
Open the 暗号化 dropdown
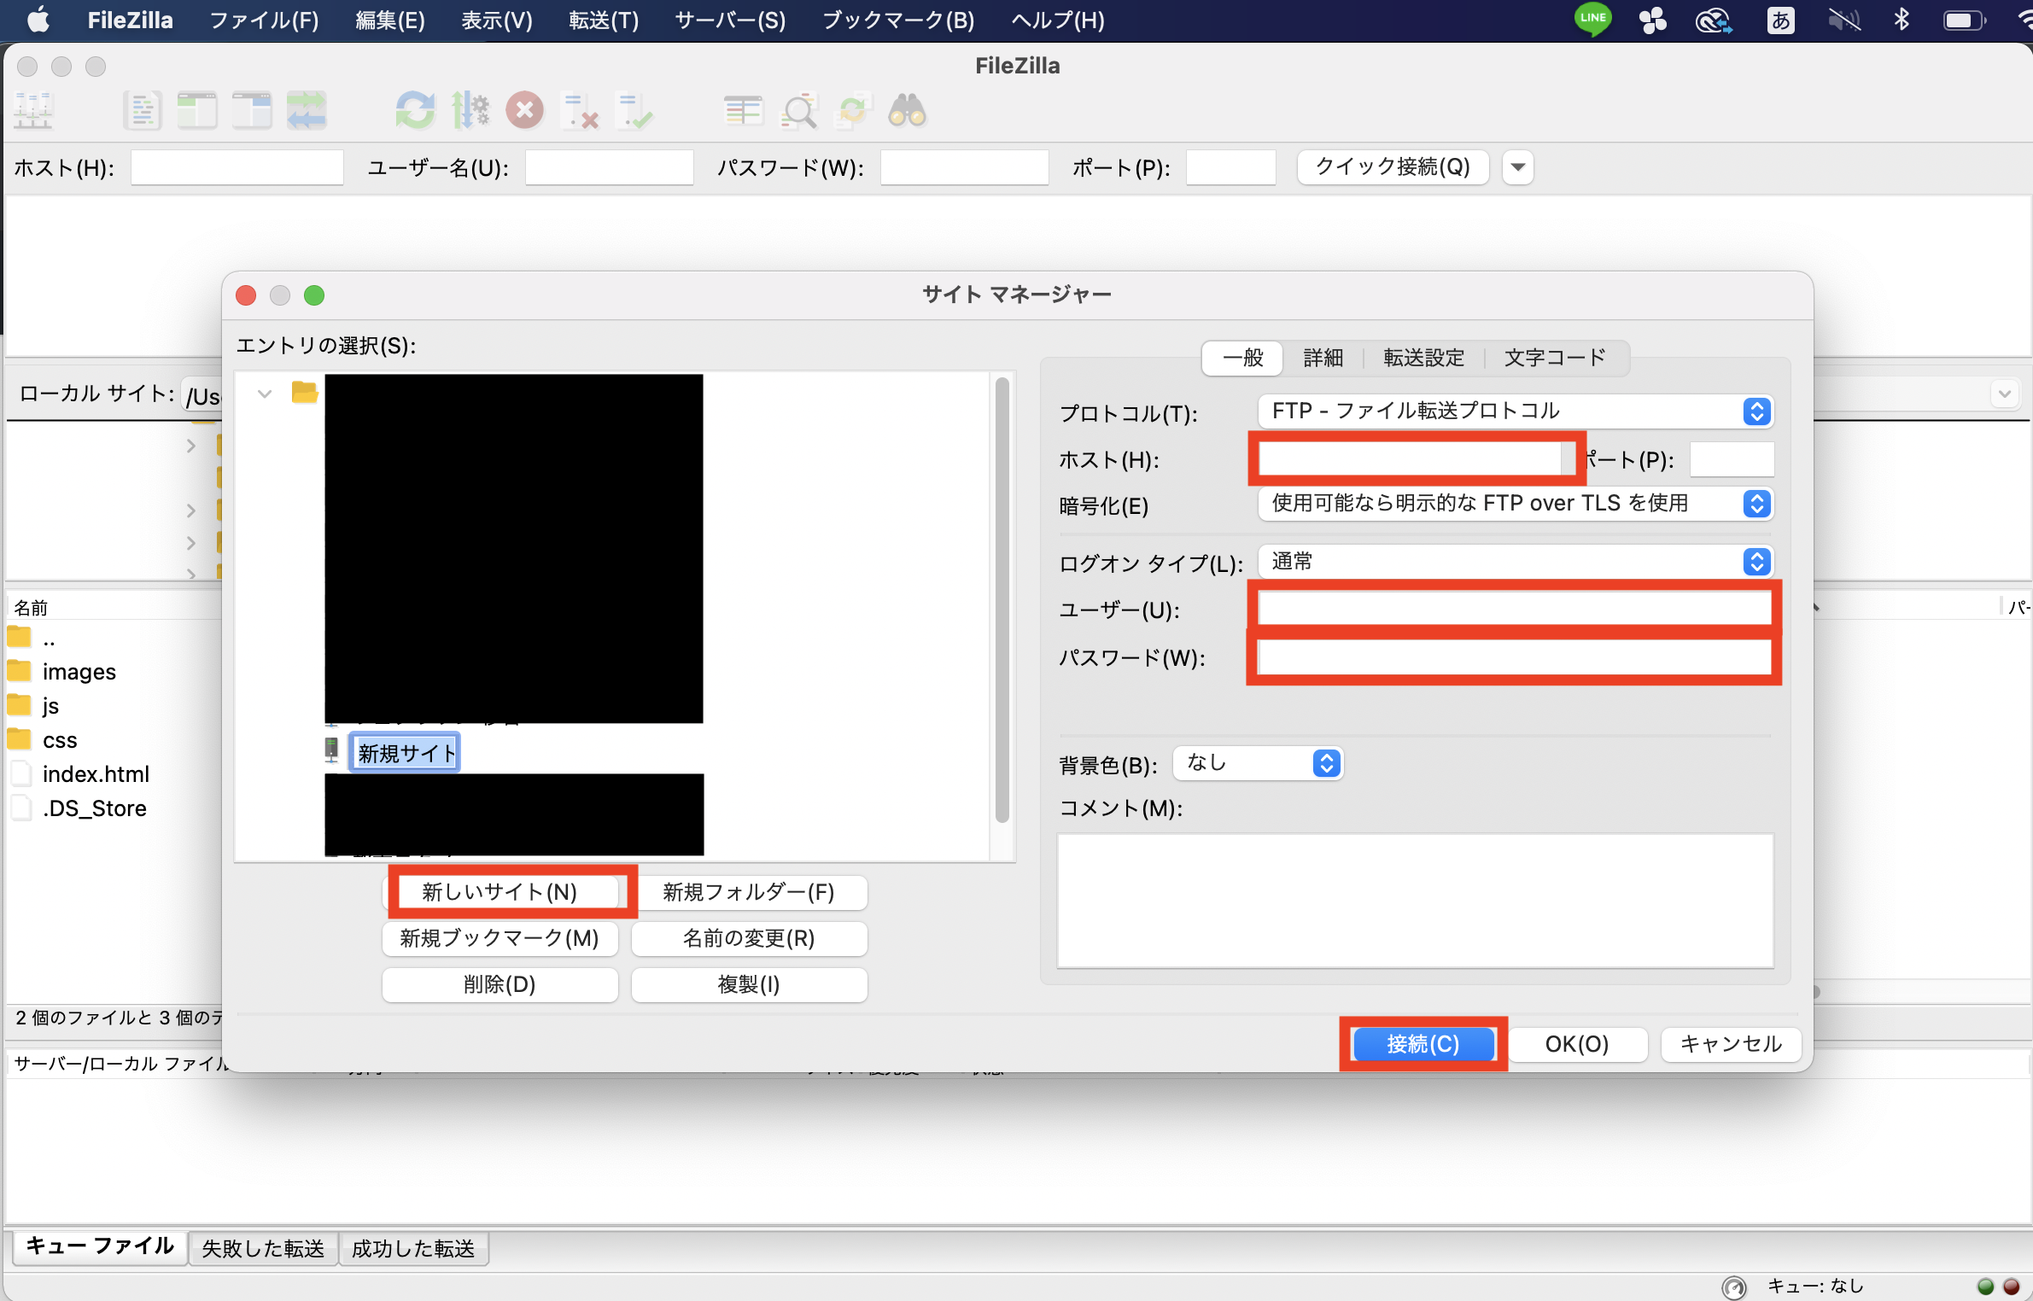click(x=1516, y=503)
